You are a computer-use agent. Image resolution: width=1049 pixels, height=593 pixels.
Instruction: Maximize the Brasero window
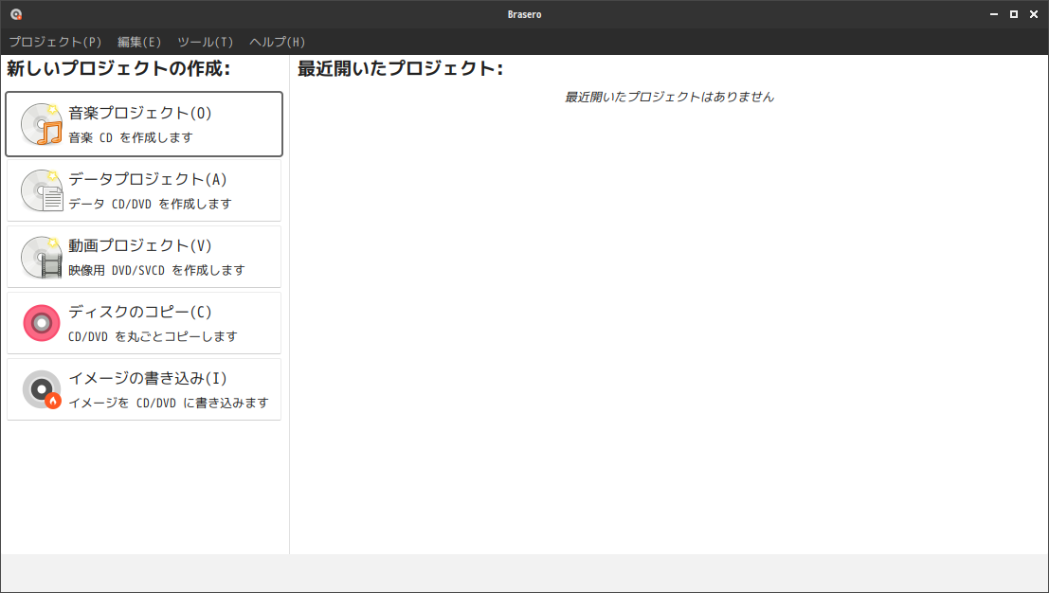tap(1014, 14)
